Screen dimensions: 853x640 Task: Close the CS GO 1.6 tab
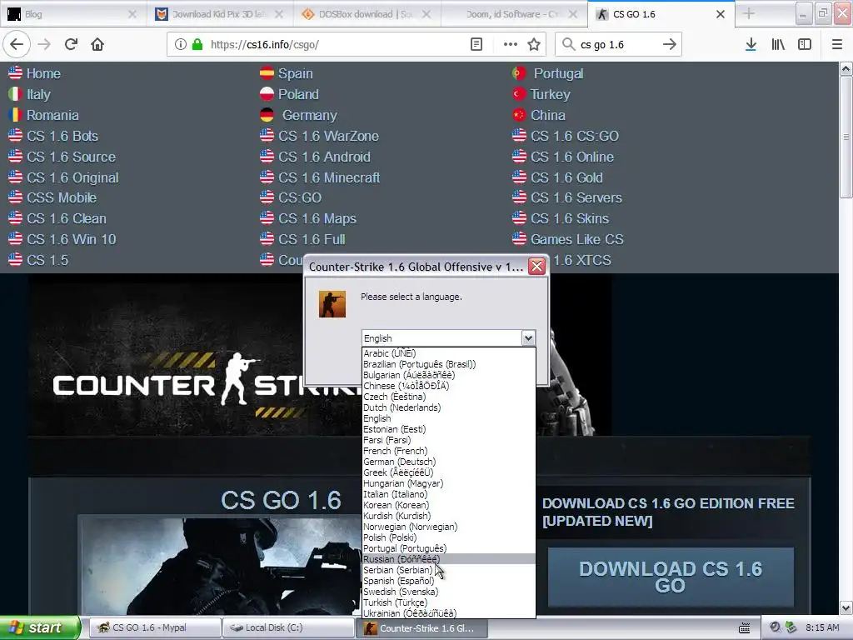[721, 14]
